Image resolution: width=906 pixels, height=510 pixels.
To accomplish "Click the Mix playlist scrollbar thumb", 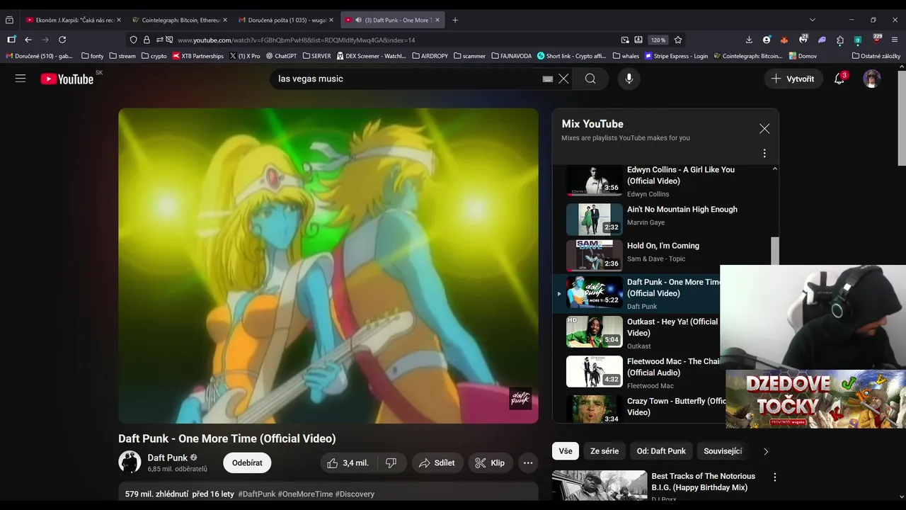I will pos(774,252).
